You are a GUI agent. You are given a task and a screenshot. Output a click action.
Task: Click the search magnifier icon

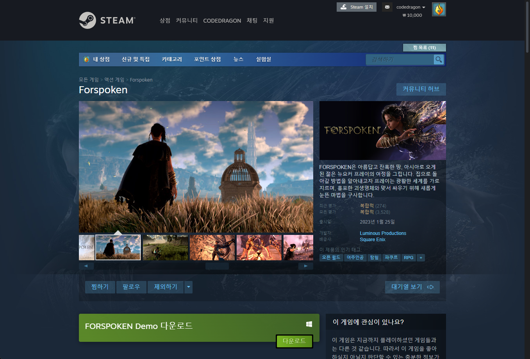point(439,59)
